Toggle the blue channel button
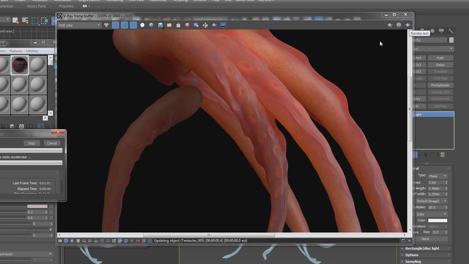The width and height of the screenshot is (469, 264). click(133, 25)
